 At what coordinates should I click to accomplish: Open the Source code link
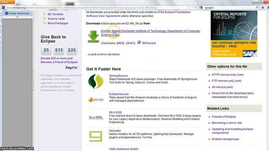[x=56, y=18]
